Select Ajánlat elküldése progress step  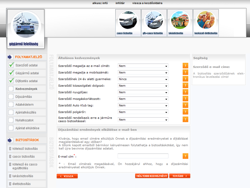click(27, 128)
